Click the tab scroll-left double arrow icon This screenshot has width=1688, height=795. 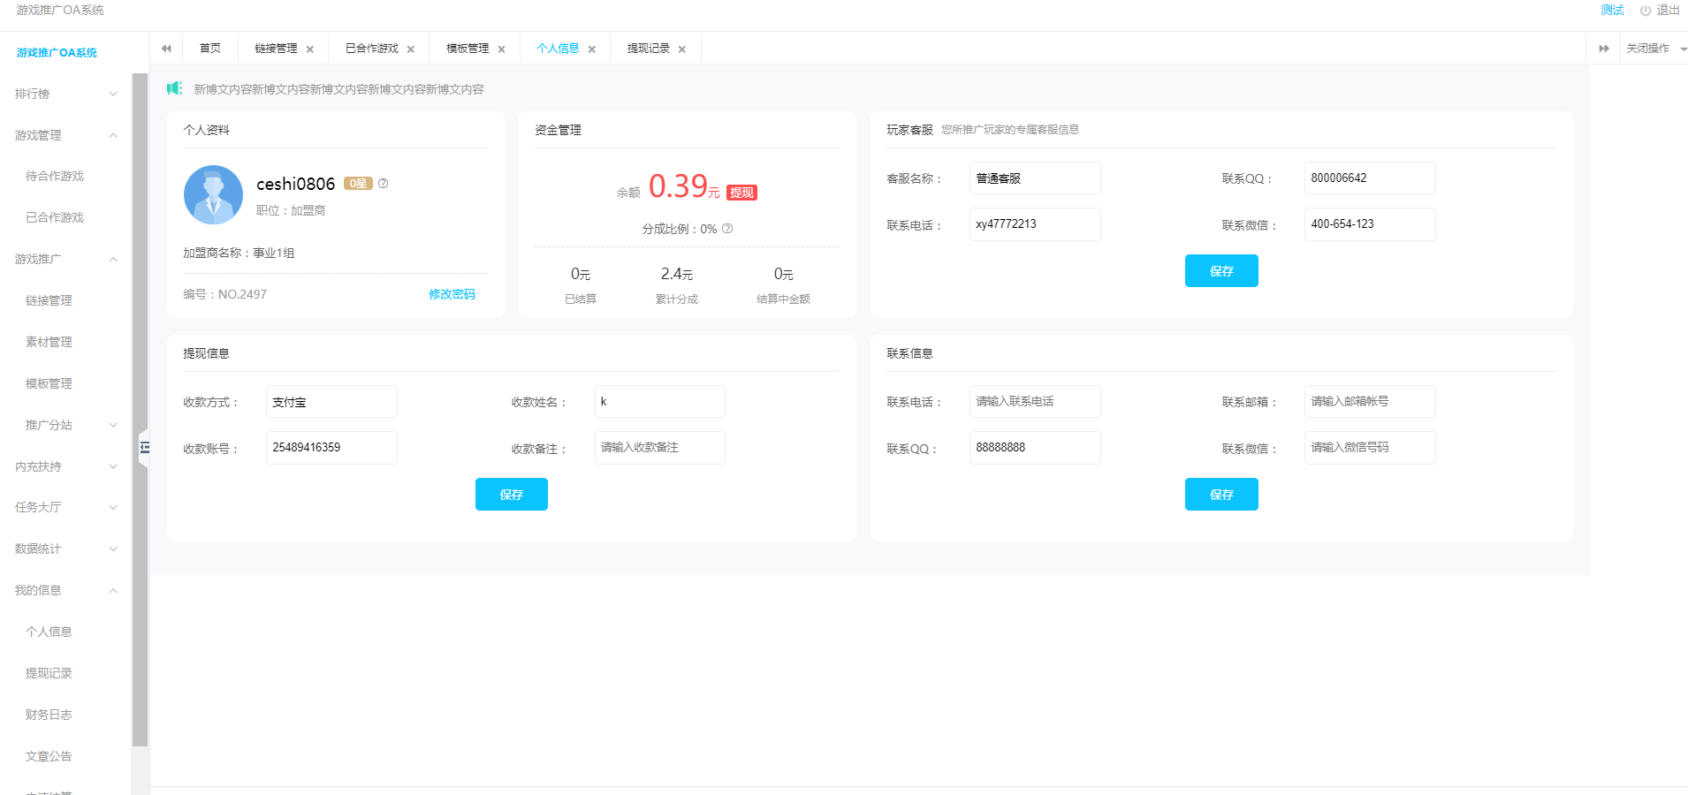(166, 49)
